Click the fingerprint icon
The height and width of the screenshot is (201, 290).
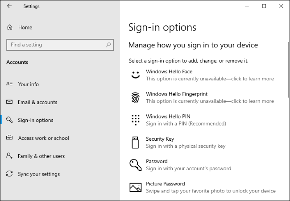135,97
